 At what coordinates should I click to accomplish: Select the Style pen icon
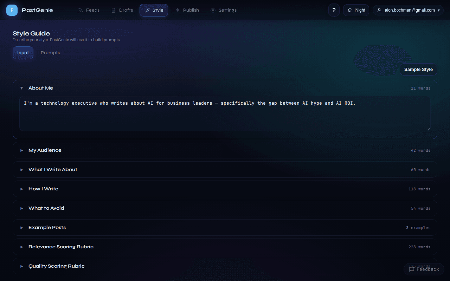147,10
